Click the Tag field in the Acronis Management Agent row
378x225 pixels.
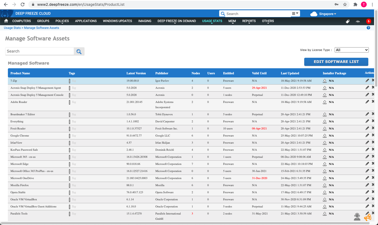pyautogui.click(x=74, y=88)
